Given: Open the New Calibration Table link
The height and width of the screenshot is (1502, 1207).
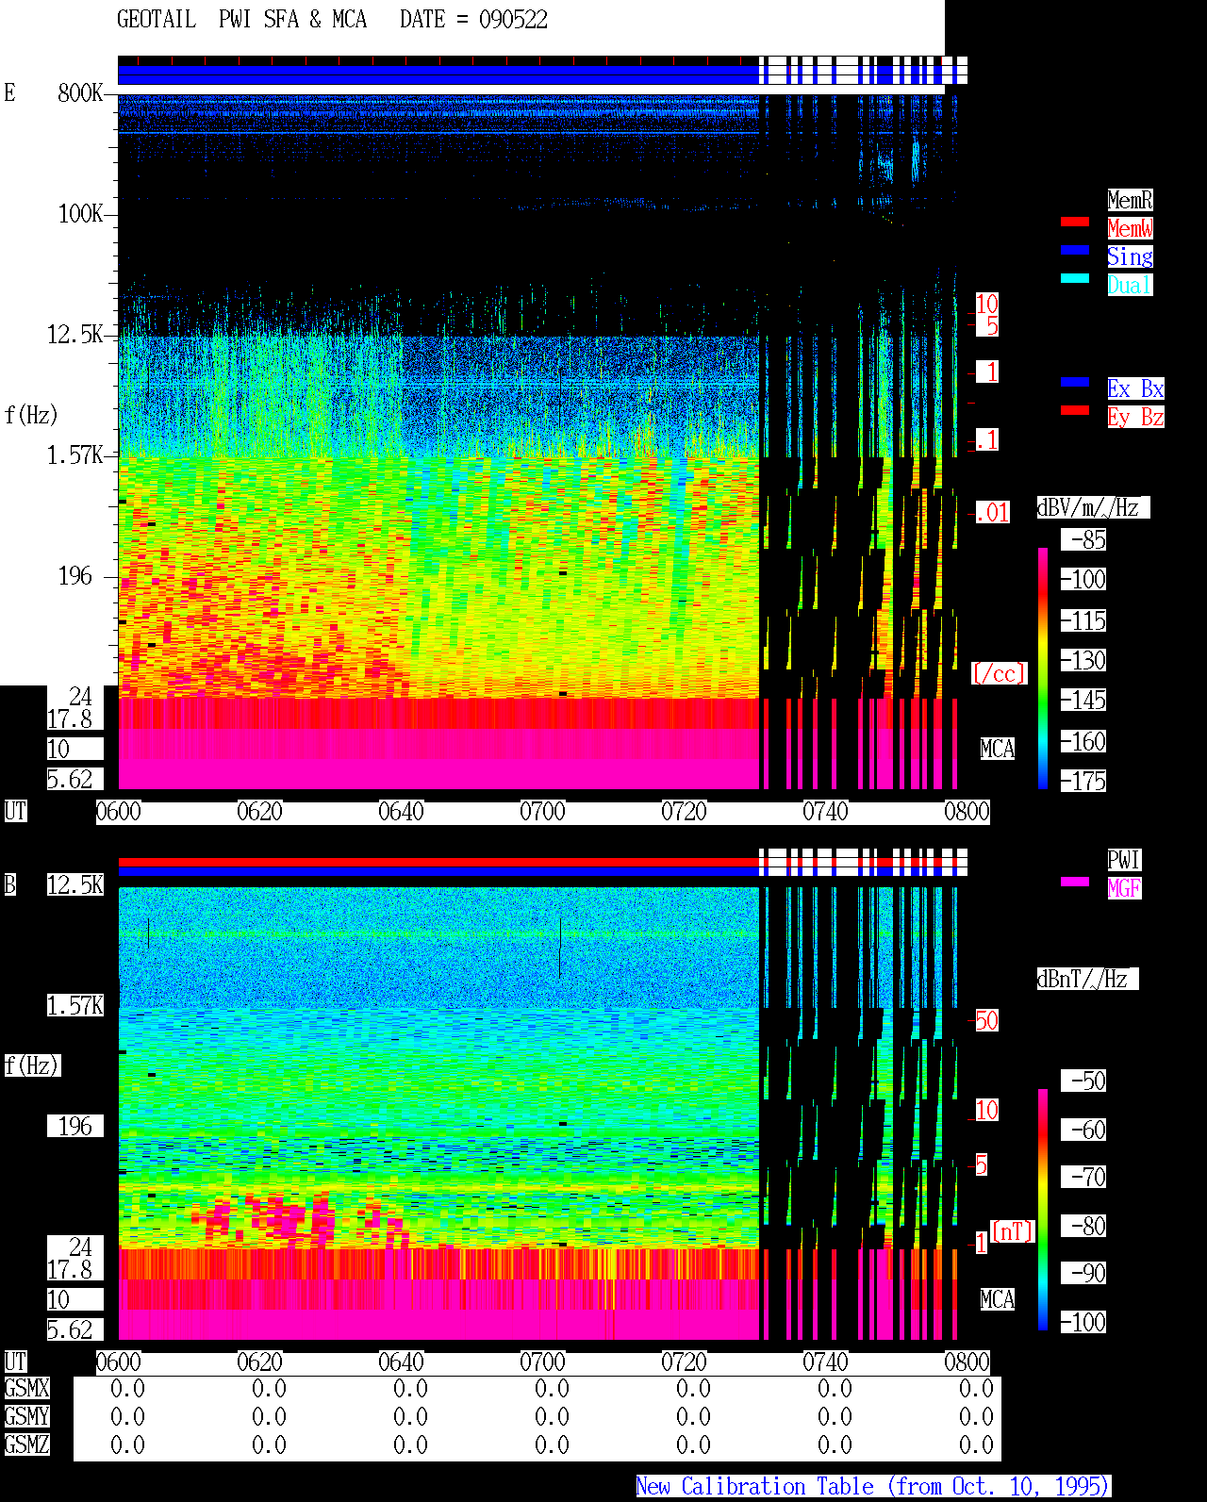Looking at the screenshot, I should 873,1486.
